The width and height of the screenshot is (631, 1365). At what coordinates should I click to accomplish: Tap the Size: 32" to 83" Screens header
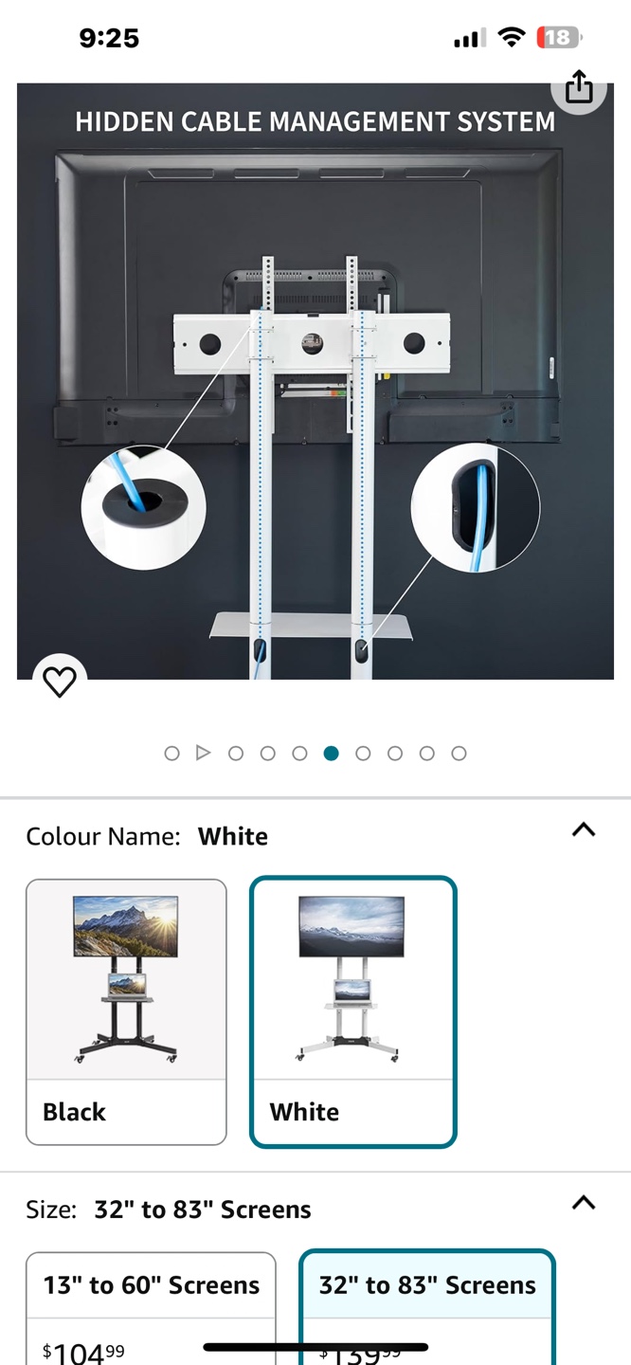pos(169,1210)
